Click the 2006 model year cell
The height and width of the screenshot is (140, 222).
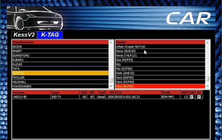(x=110, y=97)
